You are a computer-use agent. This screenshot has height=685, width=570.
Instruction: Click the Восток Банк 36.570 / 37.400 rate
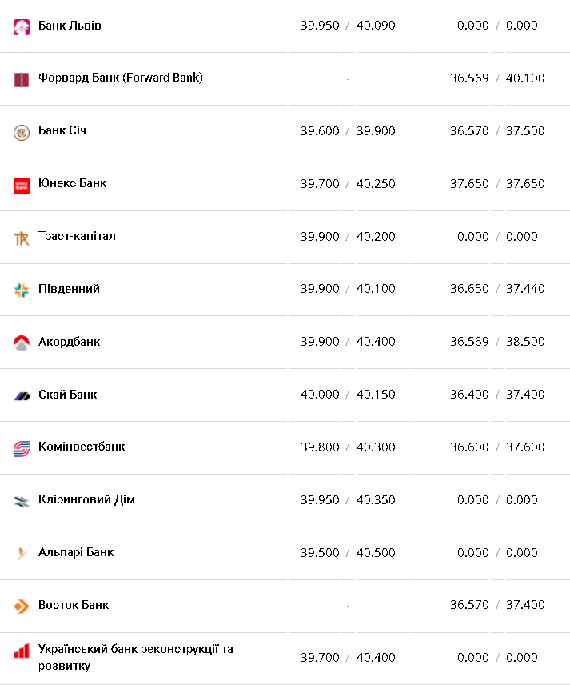(x=497, y=605)
